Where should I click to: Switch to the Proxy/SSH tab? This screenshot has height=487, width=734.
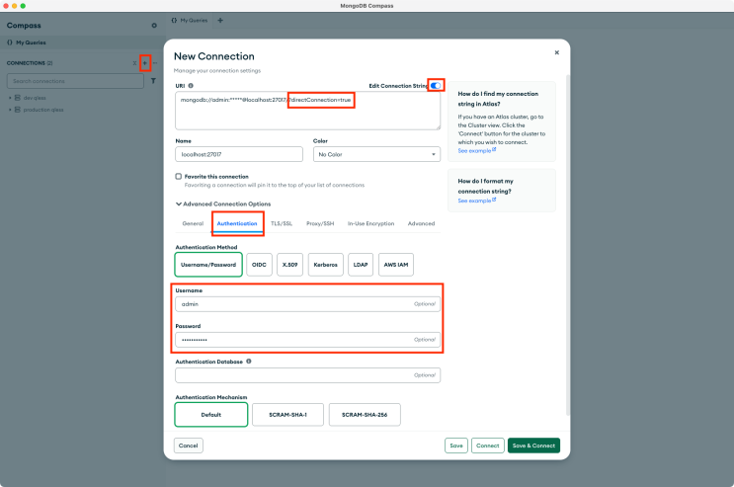pos(320,223)
